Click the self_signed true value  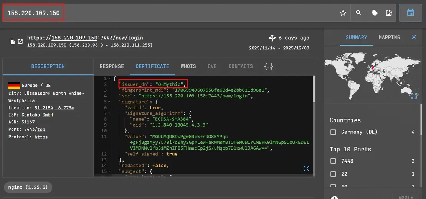(172, 154)
